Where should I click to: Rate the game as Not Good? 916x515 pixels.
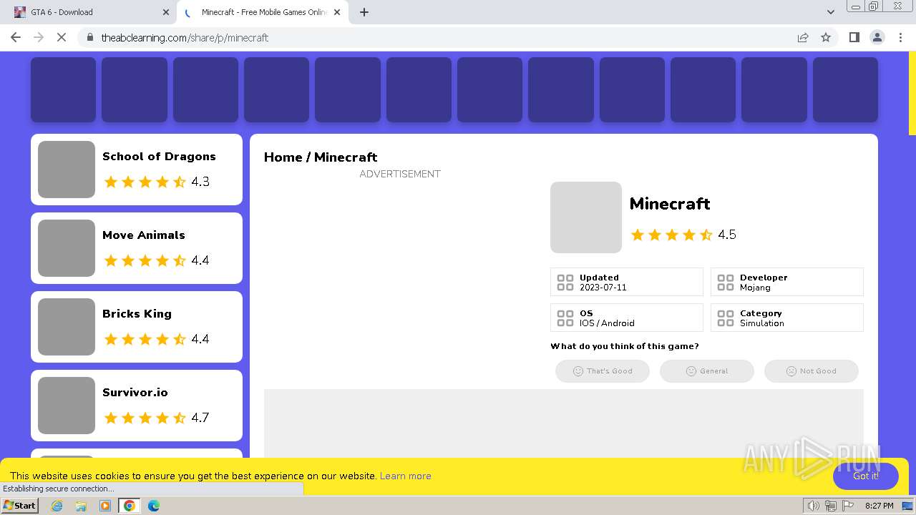point(812,371)
